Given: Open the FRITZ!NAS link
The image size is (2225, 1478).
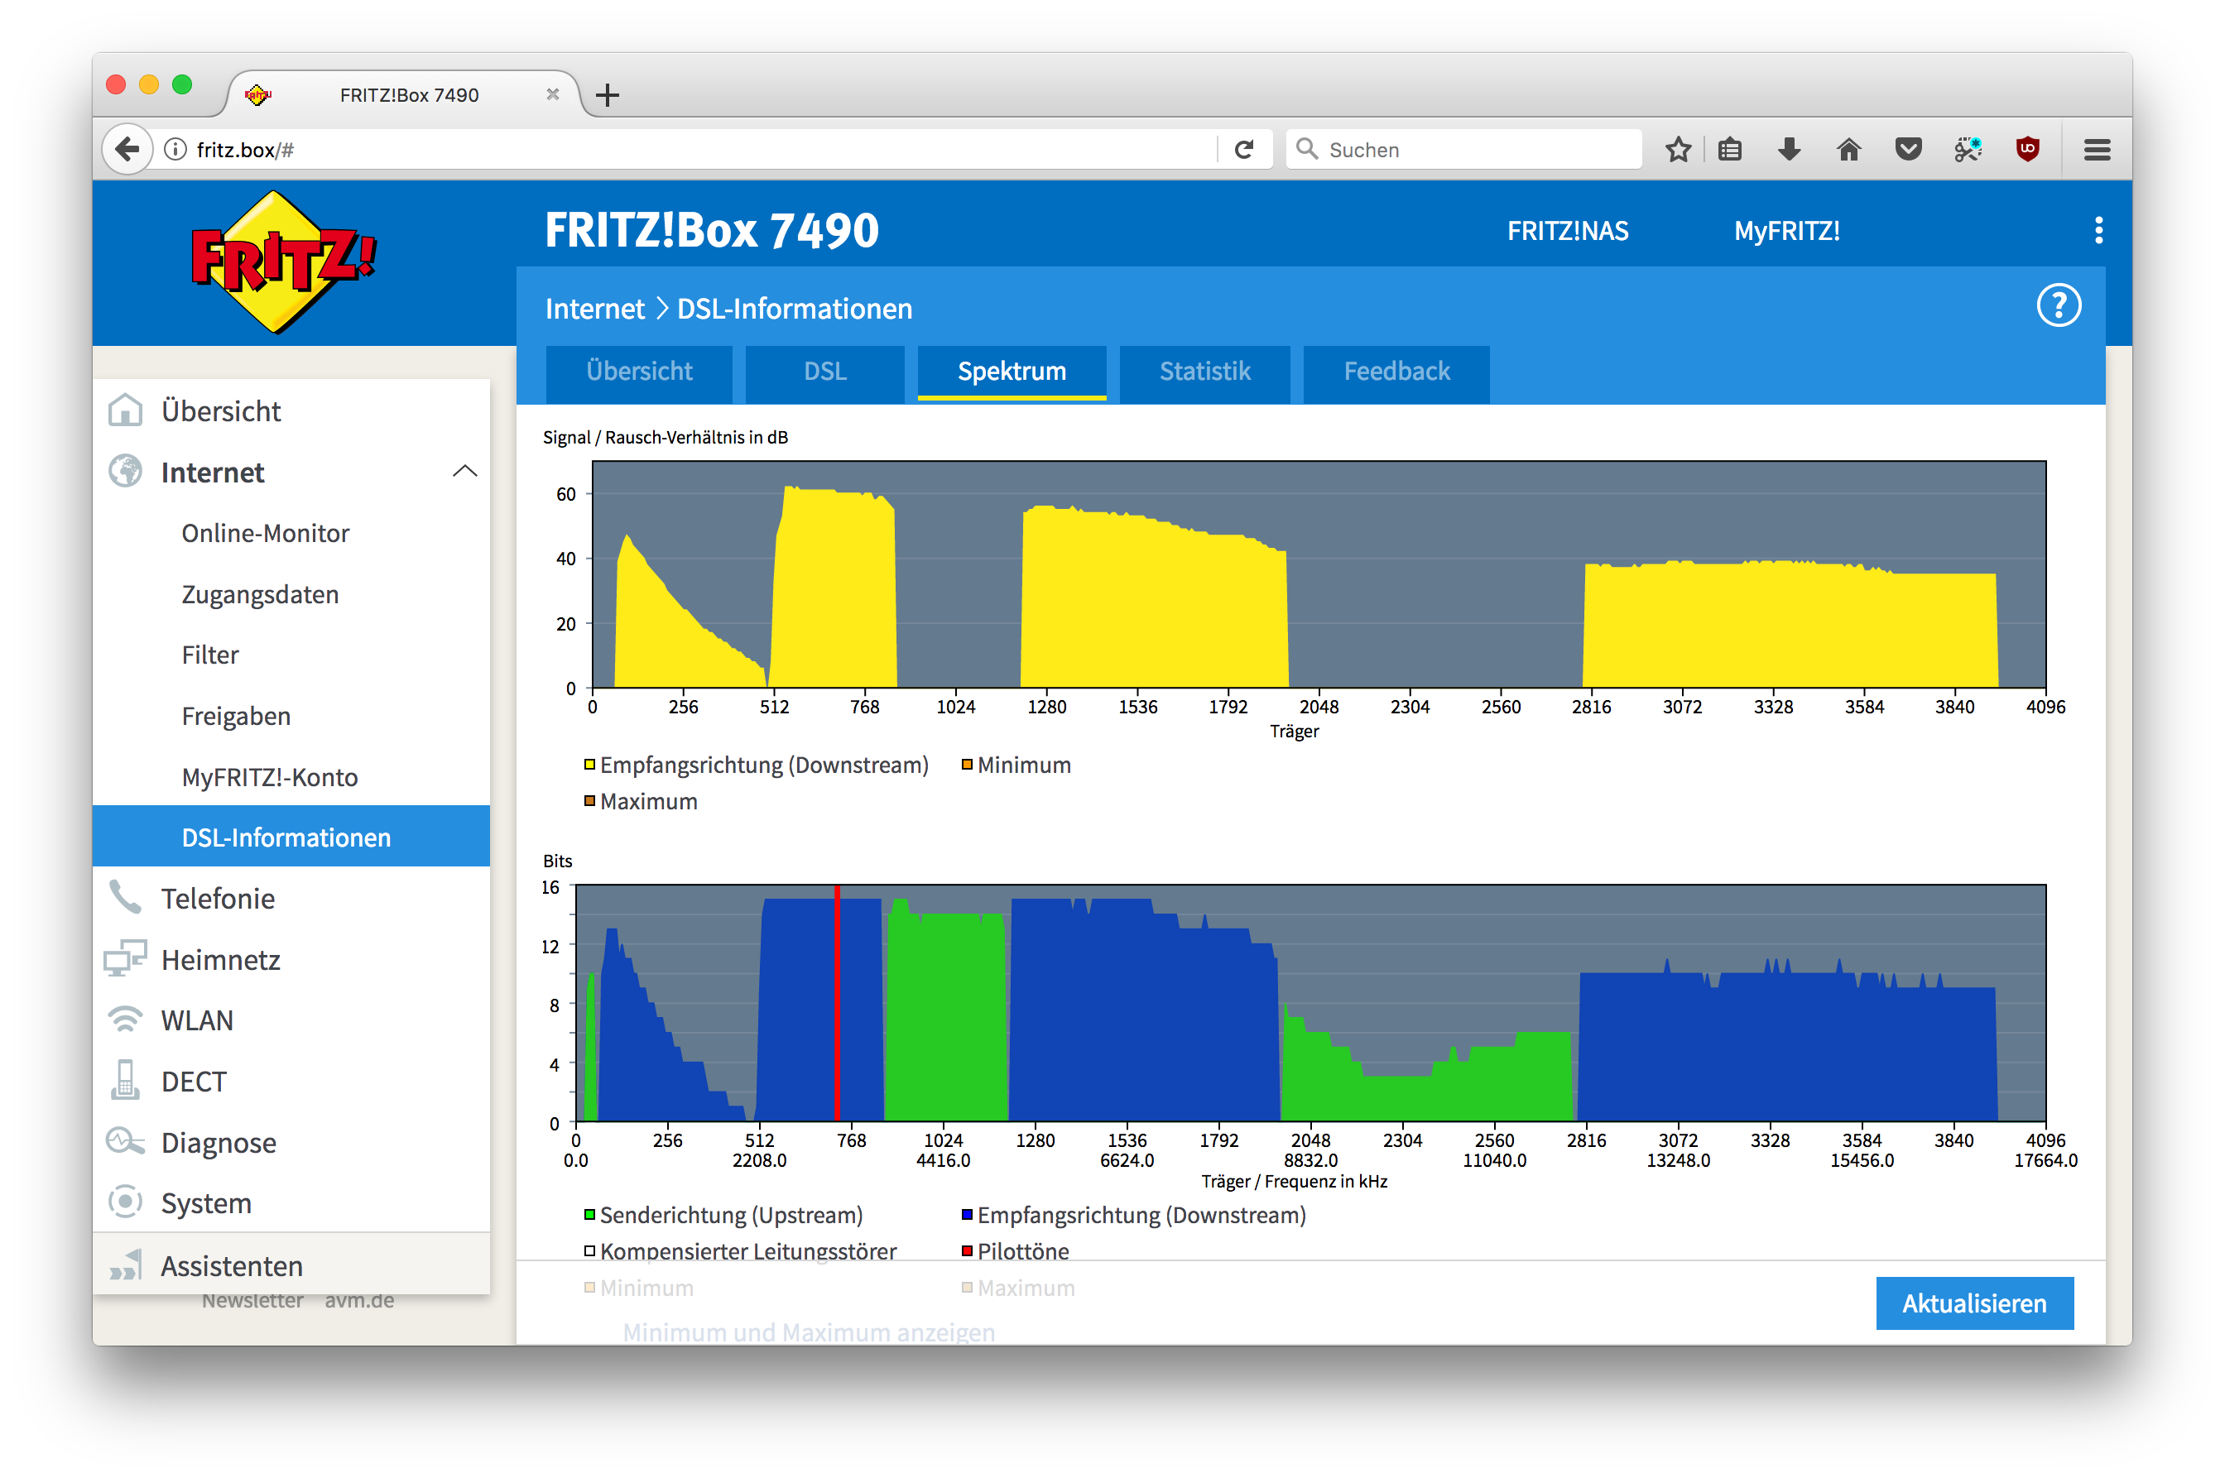Looking at the screenshot, I should [1567, 231].
